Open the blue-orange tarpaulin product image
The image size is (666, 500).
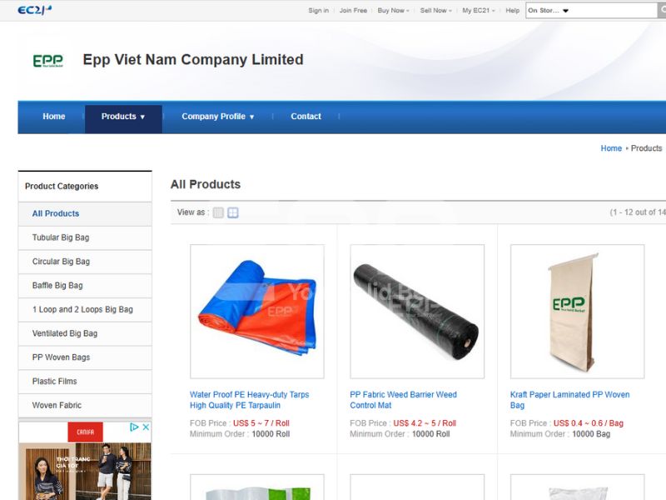click(x=257, y=311)
